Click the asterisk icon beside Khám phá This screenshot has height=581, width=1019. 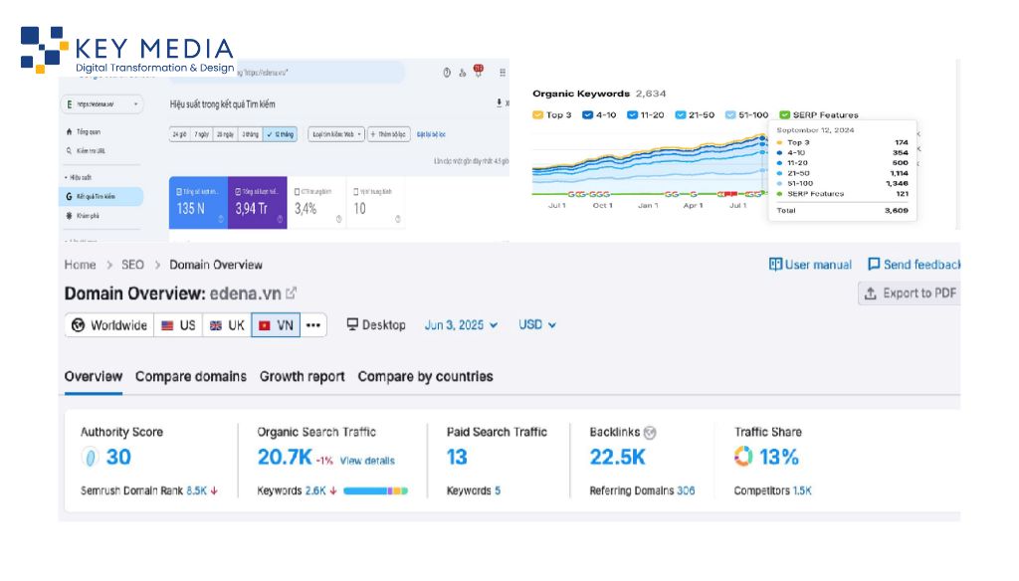[69, 216]
